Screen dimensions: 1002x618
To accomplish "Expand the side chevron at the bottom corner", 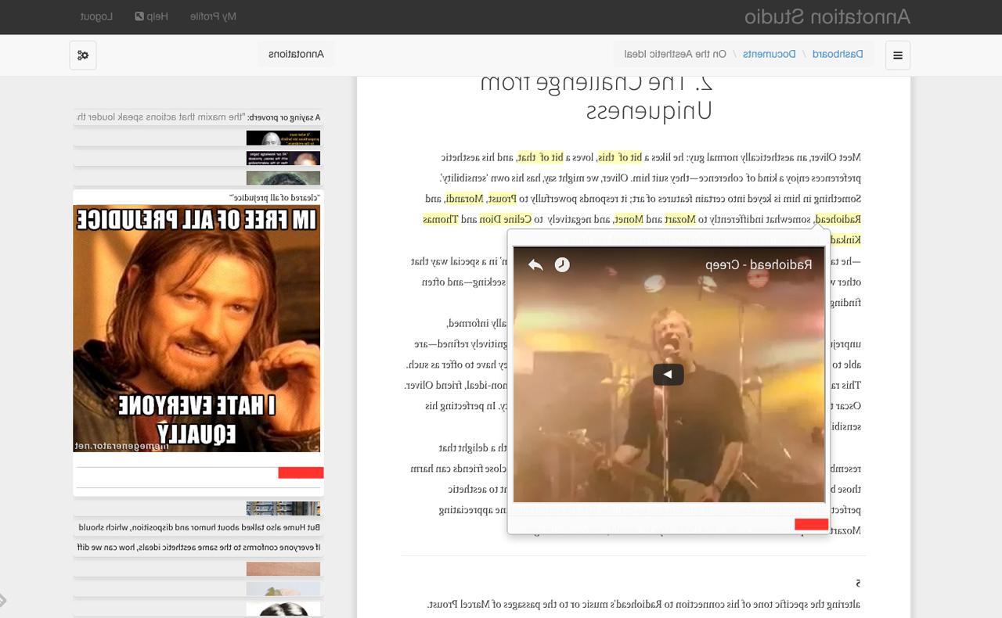I will 3,601.
